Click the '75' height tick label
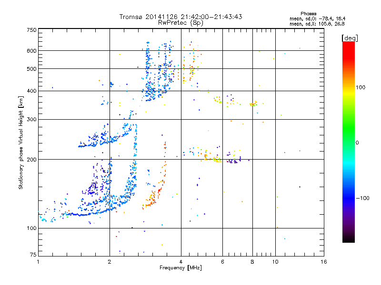 click(x=33, y=255)
